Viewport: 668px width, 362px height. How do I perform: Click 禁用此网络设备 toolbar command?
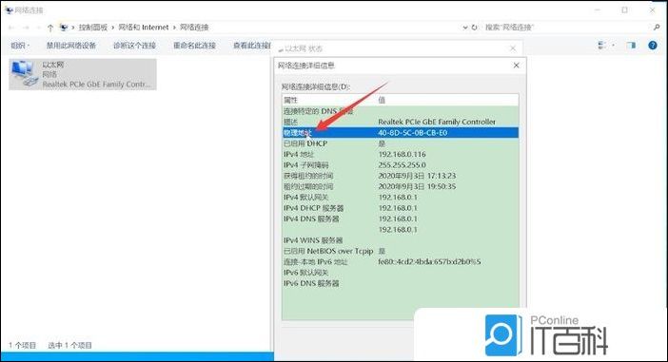[71, 46]
